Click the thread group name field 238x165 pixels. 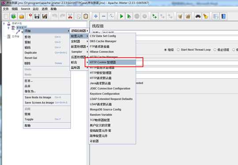170,33
